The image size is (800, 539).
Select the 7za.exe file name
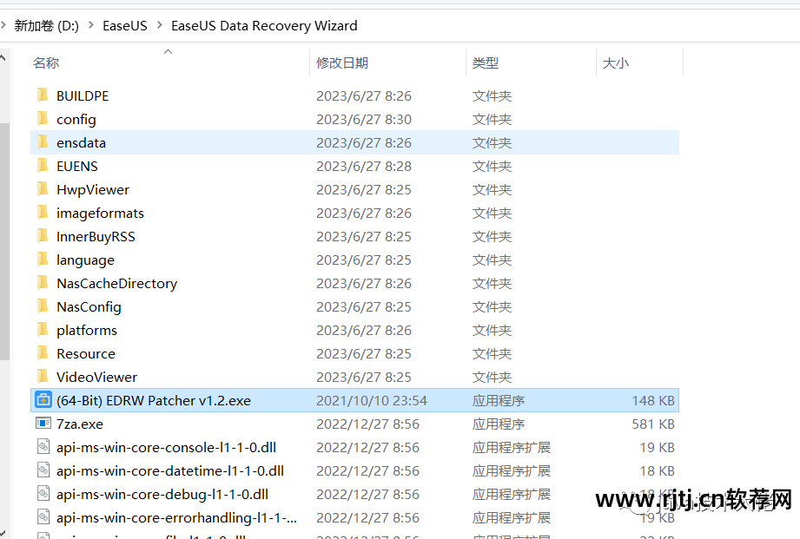tap(80, 424)
